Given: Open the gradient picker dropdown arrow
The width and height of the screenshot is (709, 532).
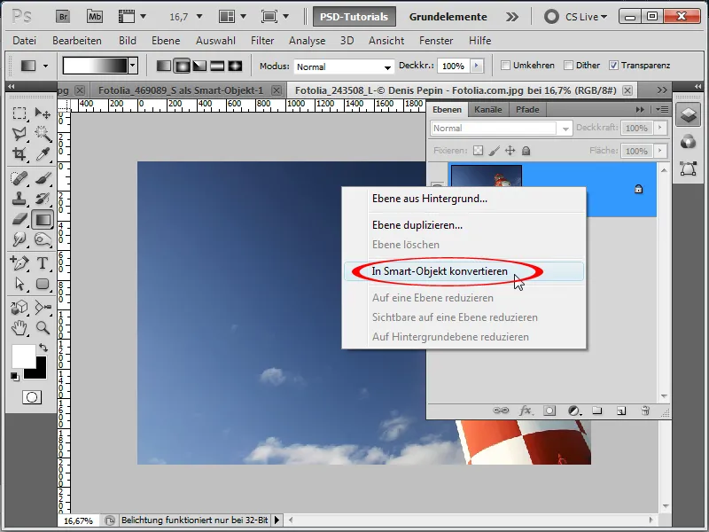Looking at the screenshot, I should tap(132, 66).
